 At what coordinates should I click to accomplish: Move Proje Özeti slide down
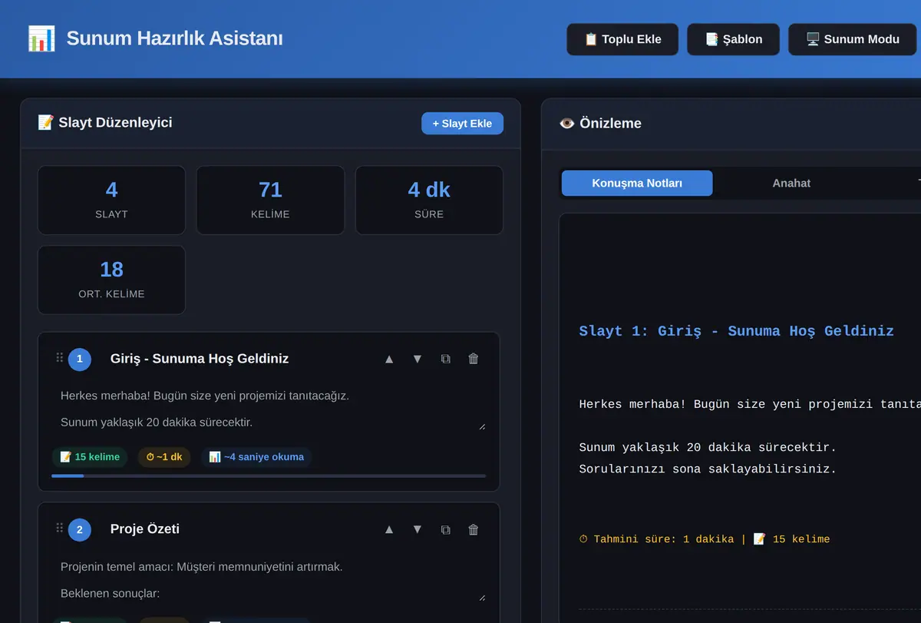(x=418, y=529)
